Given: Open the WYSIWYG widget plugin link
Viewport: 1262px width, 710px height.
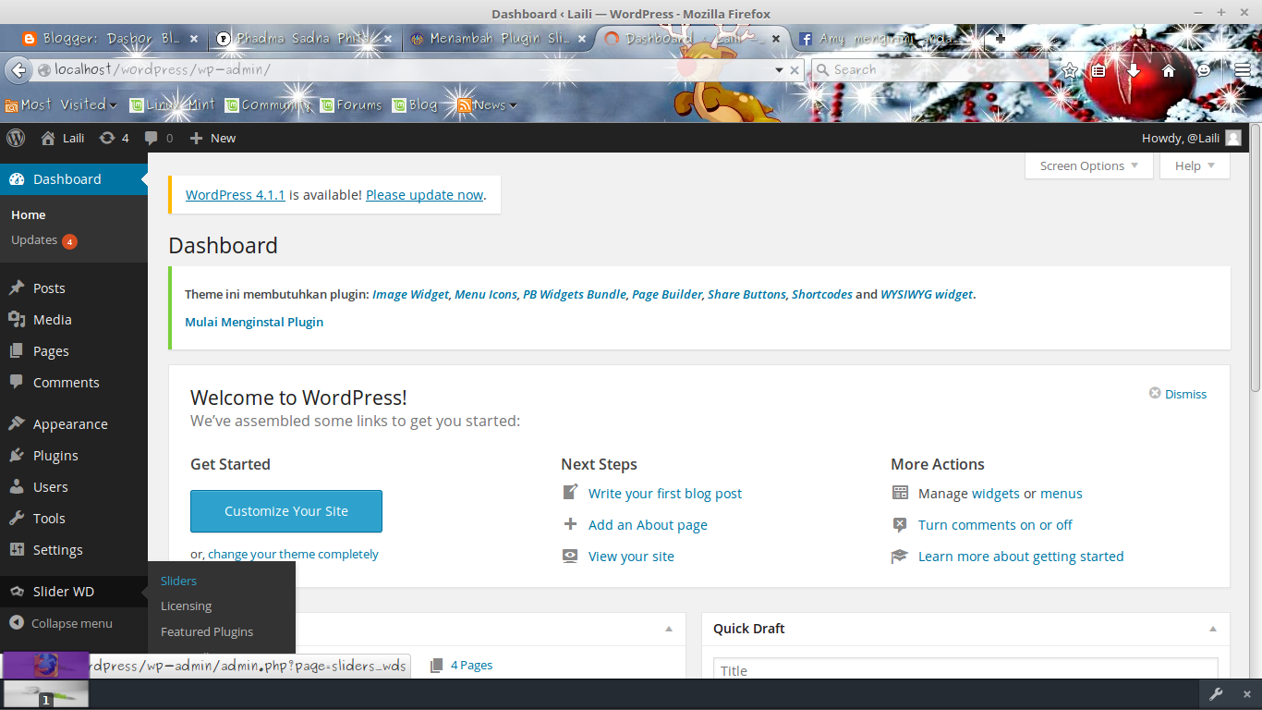Looking at the screenshot, I should point(927,295).
